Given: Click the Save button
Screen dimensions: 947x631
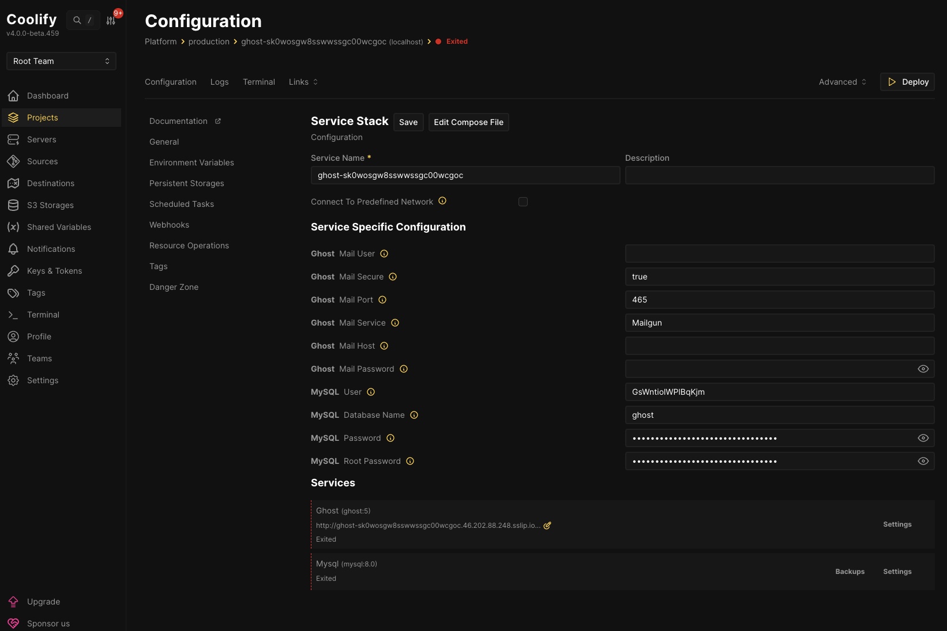Looking at the screenshot, I should [408, 122].
